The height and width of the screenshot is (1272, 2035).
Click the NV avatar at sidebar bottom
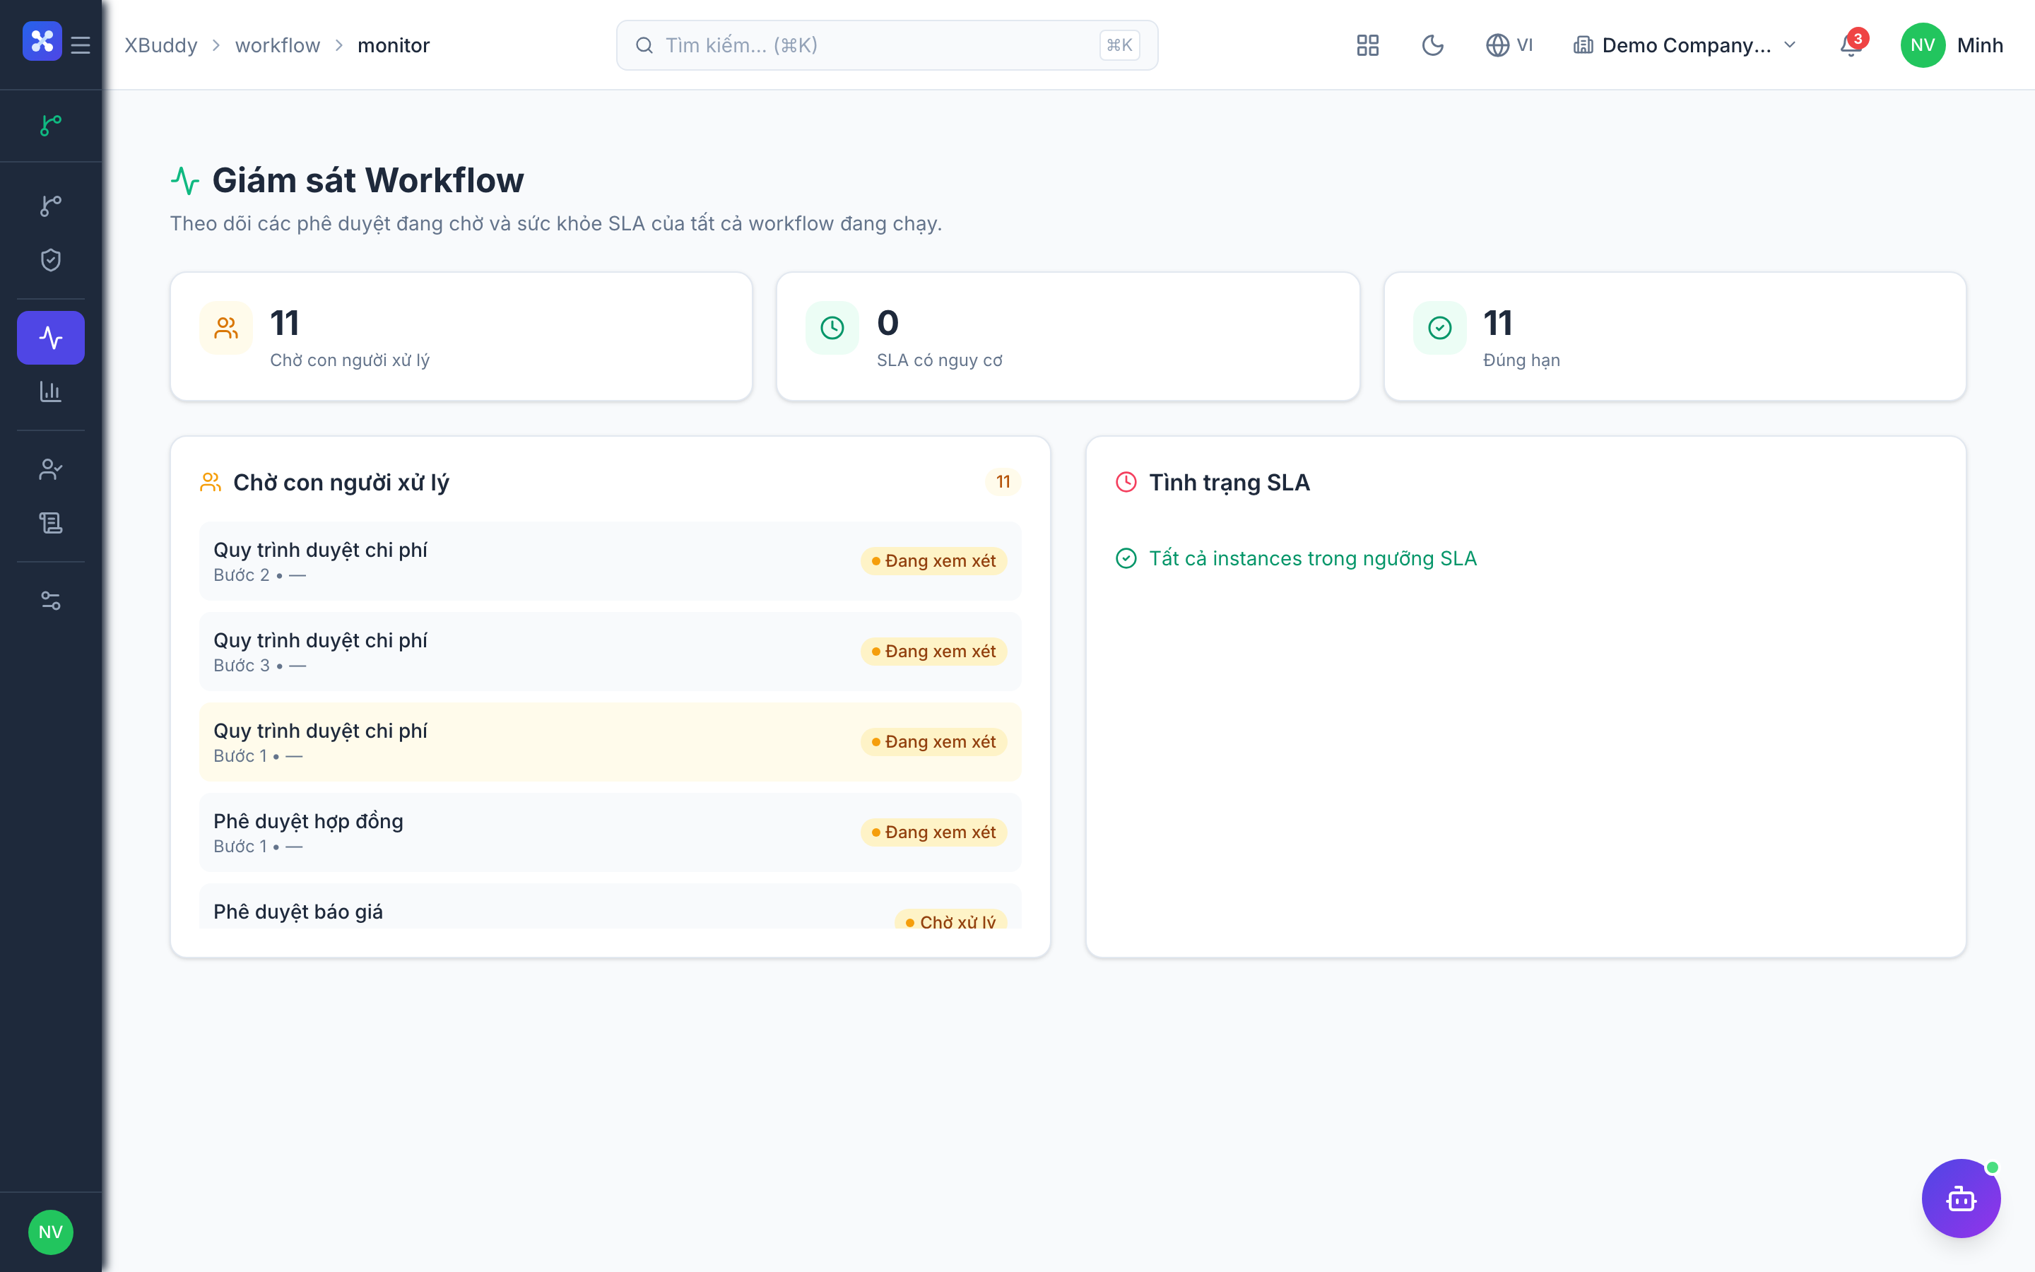(50, 1232)
